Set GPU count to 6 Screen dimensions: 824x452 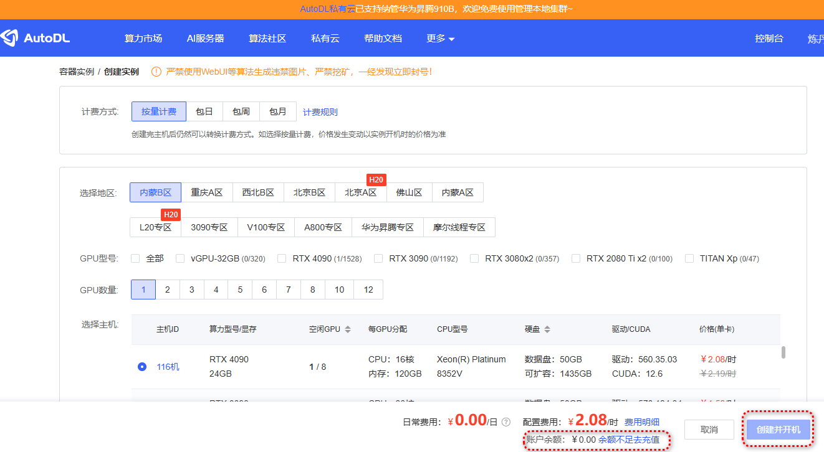pyautogui.click(x=264, y=290)
